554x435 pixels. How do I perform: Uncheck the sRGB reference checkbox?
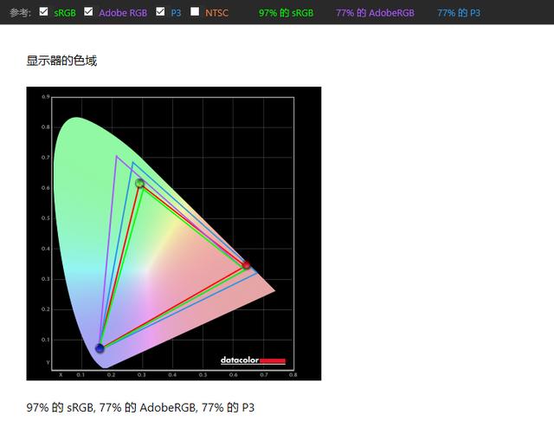click(x=44, y=12)
